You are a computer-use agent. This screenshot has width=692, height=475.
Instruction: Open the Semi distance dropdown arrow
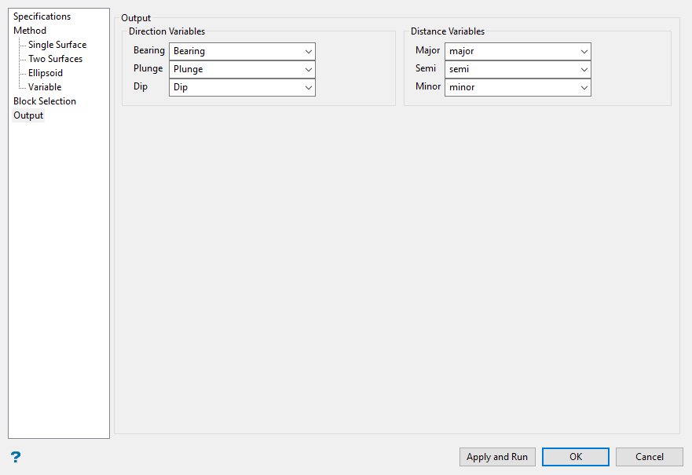click(584, 69)
